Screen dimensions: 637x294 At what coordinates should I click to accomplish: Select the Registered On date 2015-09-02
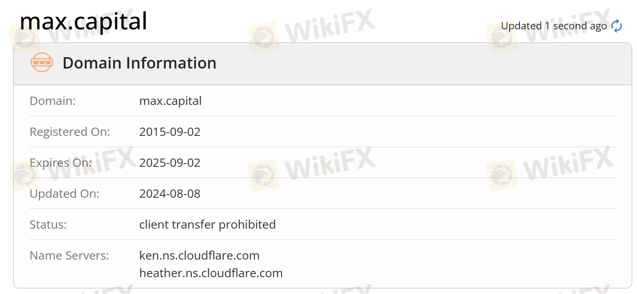[x=170, y=132]
